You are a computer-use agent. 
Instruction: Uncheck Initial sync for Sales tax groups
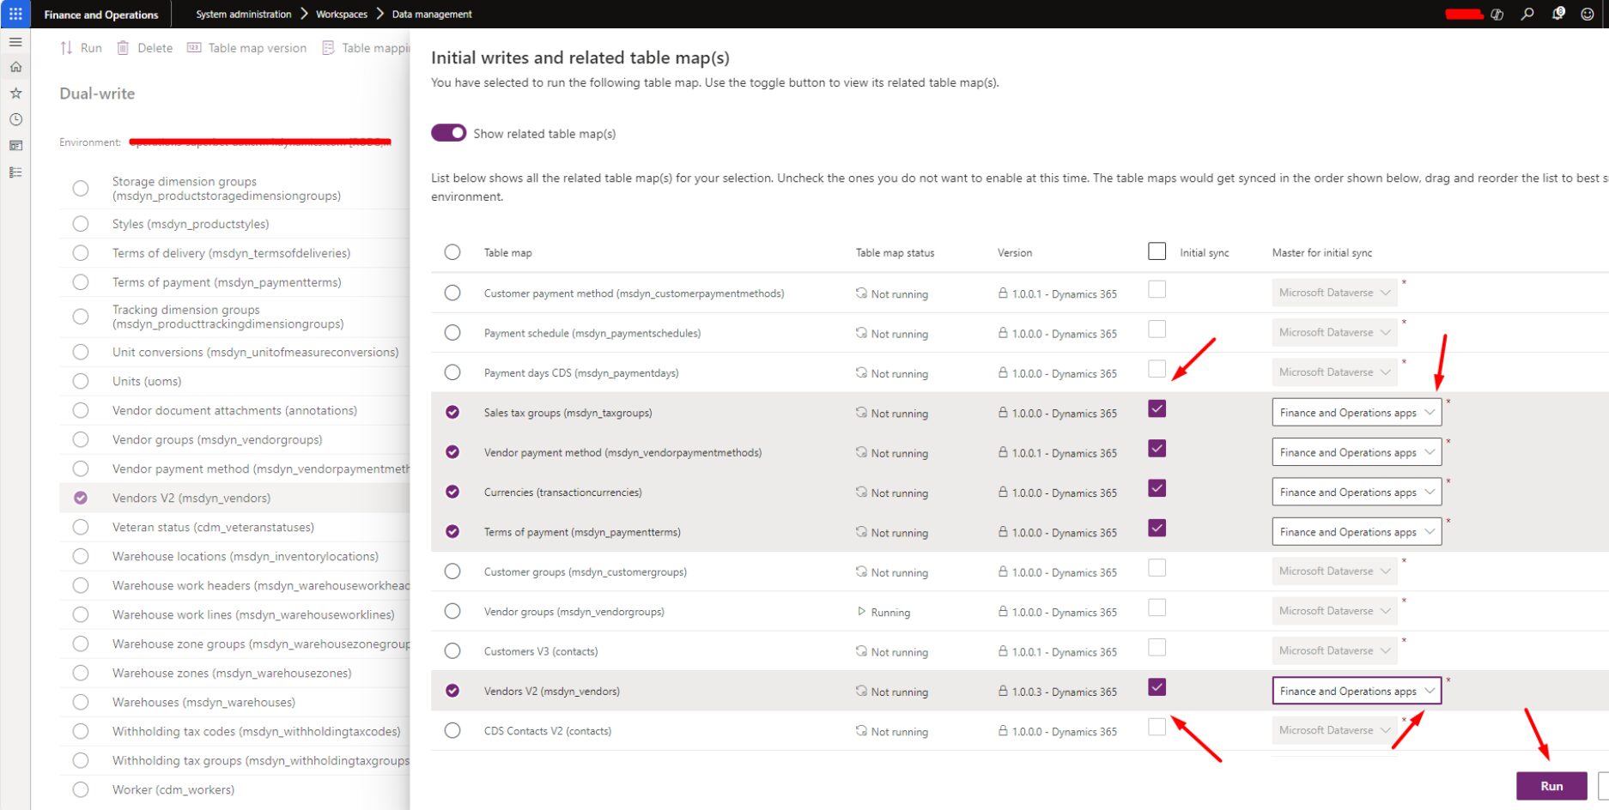pyautogui.click(x=1157, y=408)
